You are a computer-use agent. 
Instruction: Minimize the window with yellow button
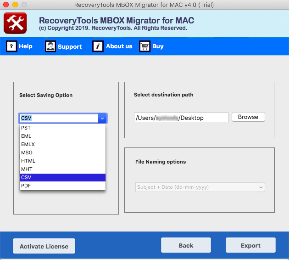pyautogui.click(x=15, y=5)
